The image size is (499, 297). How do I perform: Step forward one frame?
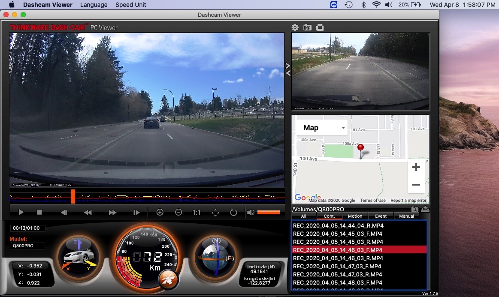click(x=136, y=213)
